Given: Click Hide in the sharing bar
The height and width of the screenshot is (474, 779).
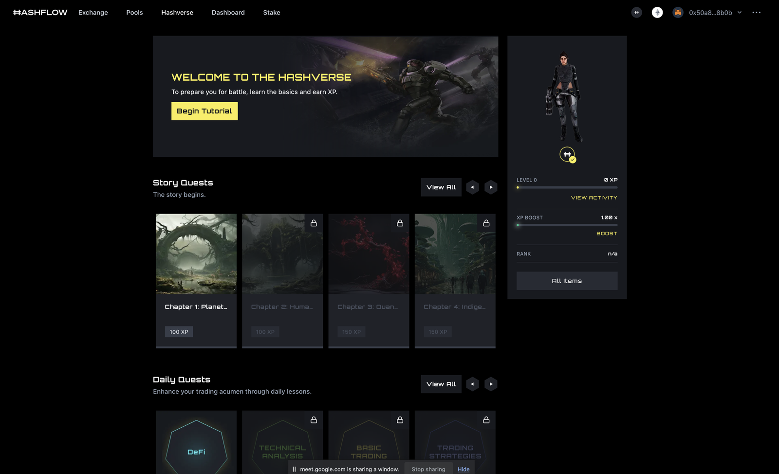Looking at the screenshot, I should [464, 469].
